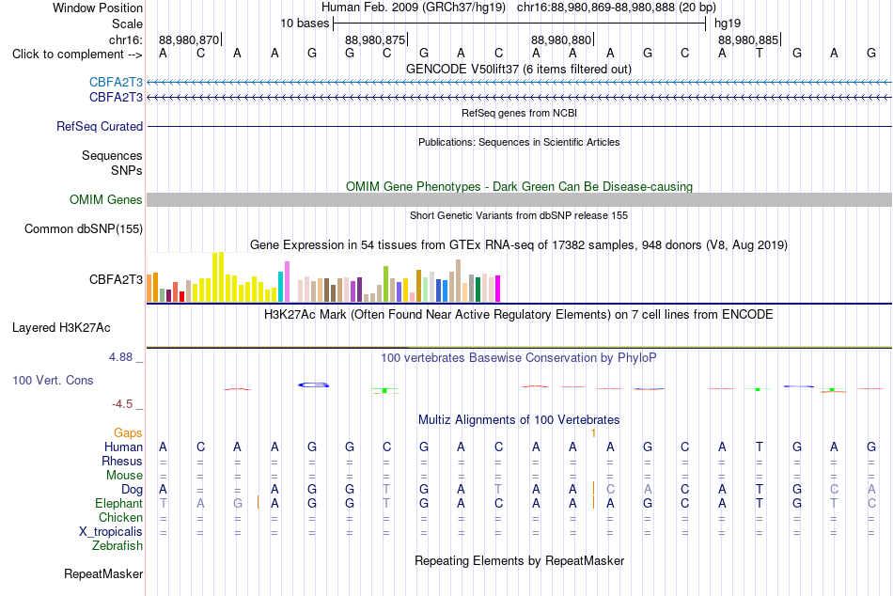Click the -4.5 PhyloP lower value
The image size is (893, 596).
[x=122, y=404]
